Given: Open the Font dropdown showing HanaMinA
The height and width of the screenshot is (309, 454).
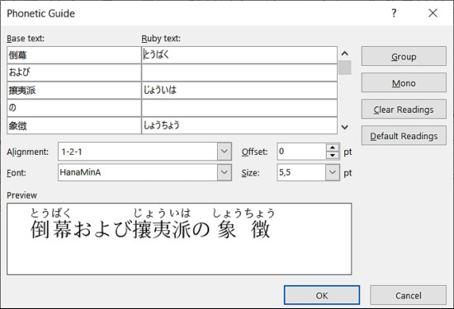Looking at the screenshot, I should tap(225, 172).
